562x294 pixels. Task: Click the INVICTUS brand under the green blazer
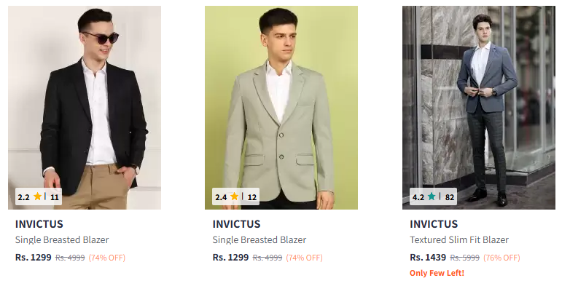(237, 224)
